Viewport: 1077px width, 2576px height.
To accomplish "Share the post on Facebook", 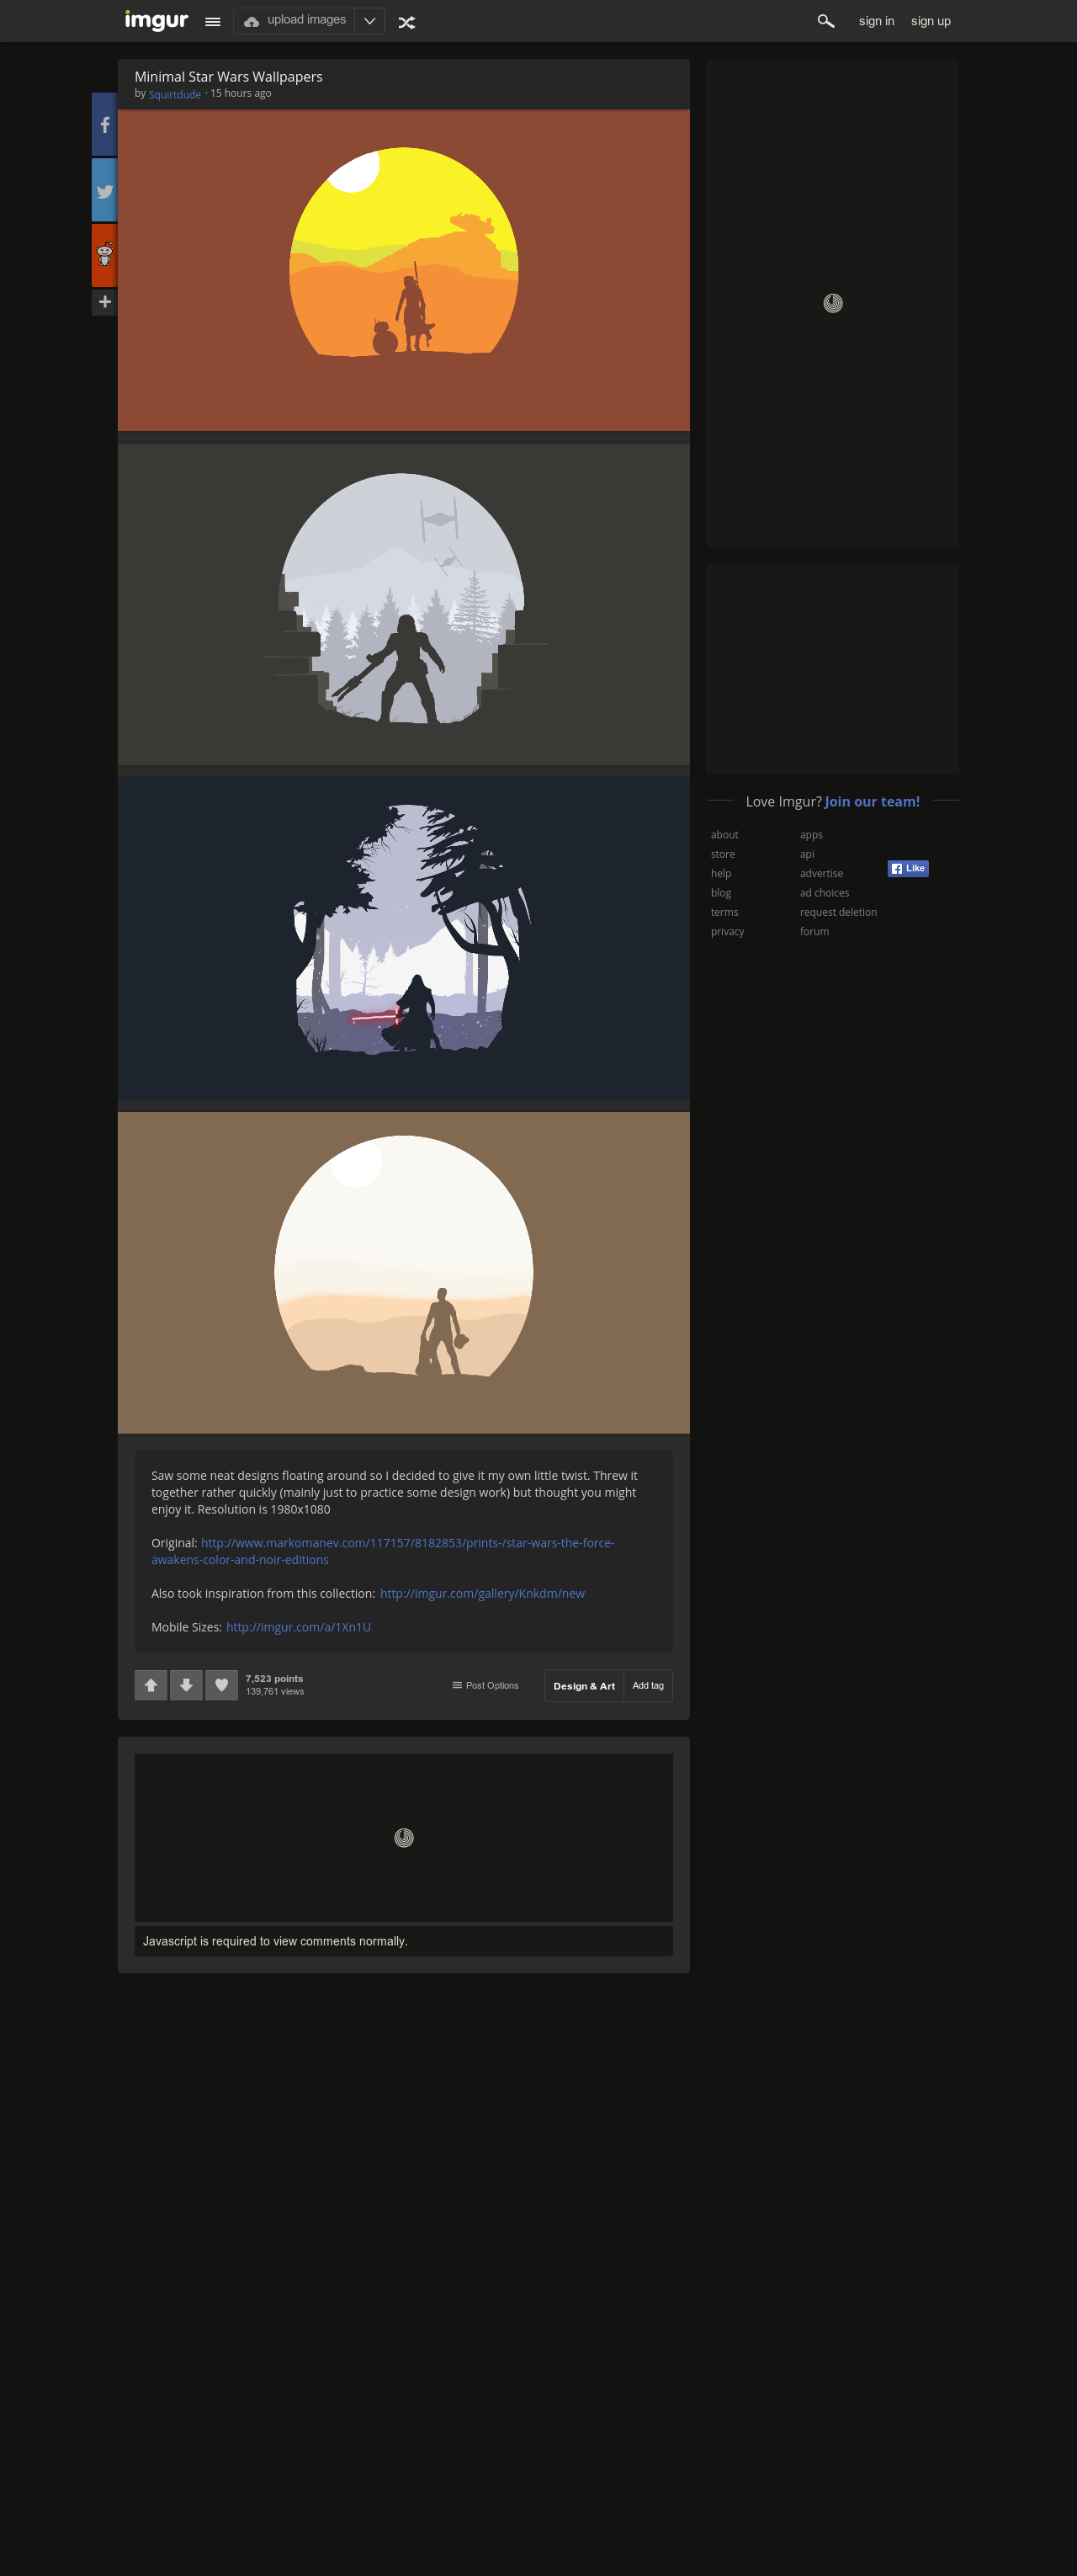I will (x=103, y=125).
